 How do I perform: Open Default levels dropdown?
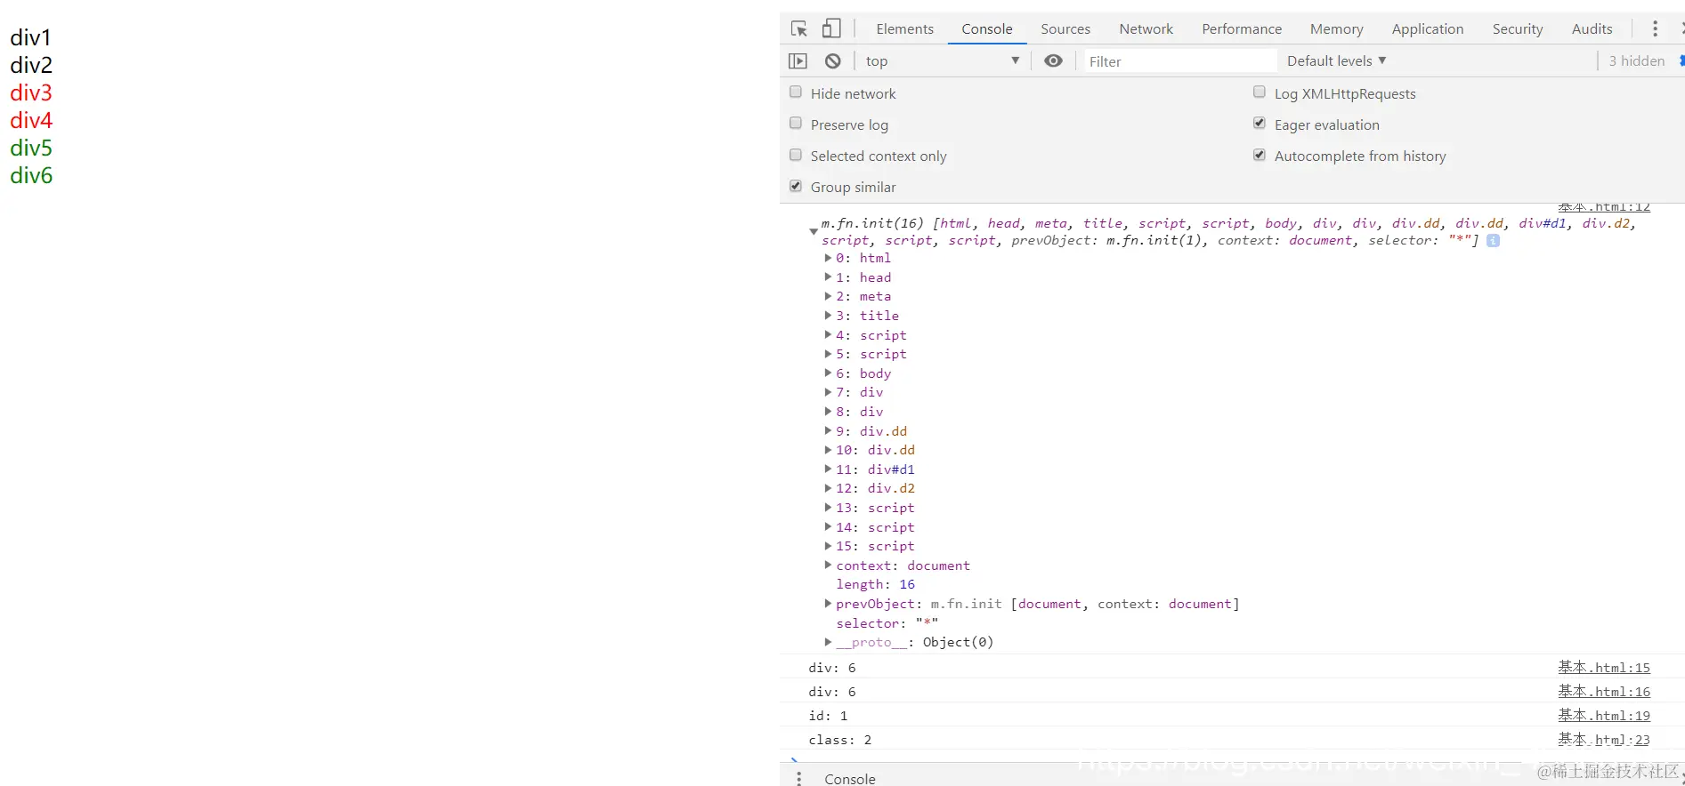tap(1336, 60)
